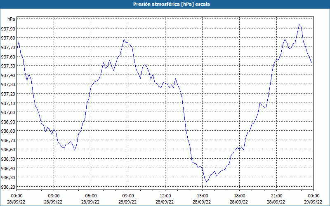Click the curve peak just before 09:00
Screen dimensions: 330x206
coord(124,39)
